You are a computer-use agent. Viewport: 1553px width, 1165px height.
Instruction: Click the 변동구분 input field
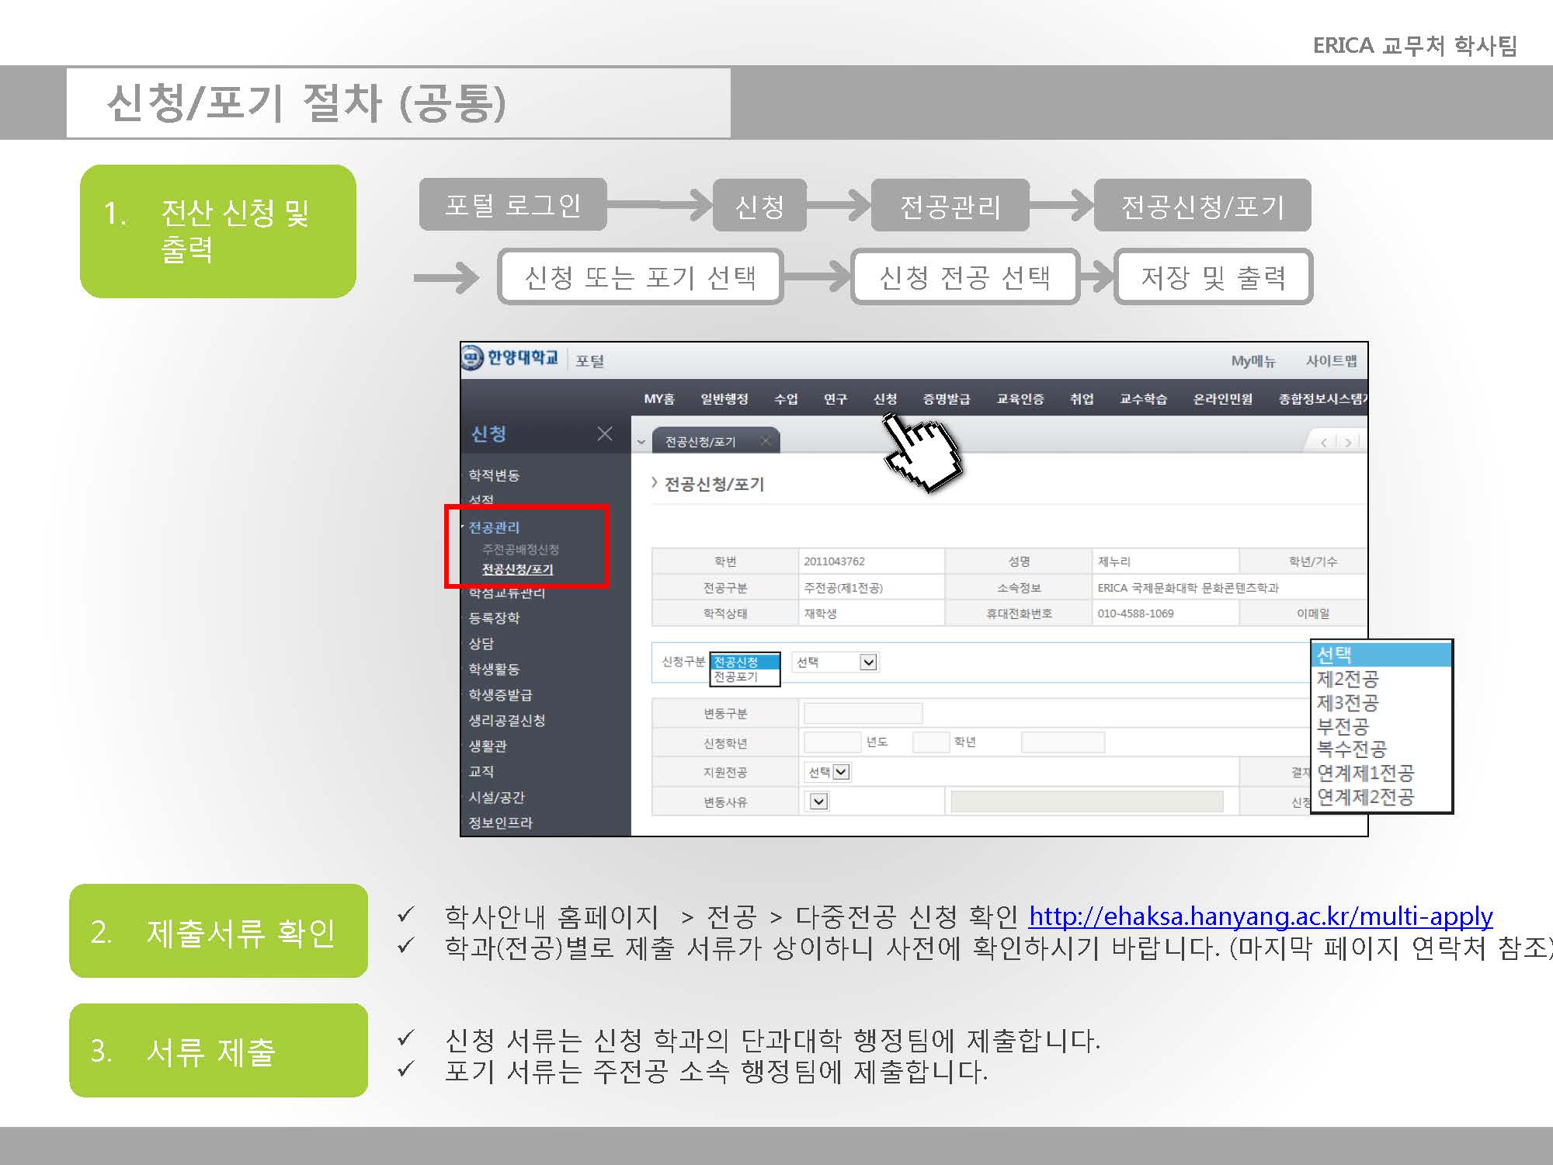coord(863,713)
